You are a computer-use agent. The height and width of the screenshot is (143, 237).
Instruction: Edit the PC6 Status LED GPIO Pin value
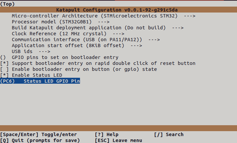[40, 81]
